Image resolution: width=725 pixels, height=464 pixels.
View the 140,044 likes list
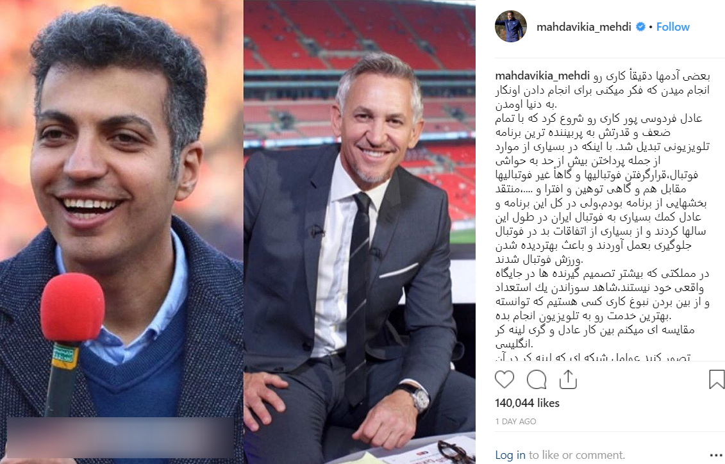pos(527,403)
